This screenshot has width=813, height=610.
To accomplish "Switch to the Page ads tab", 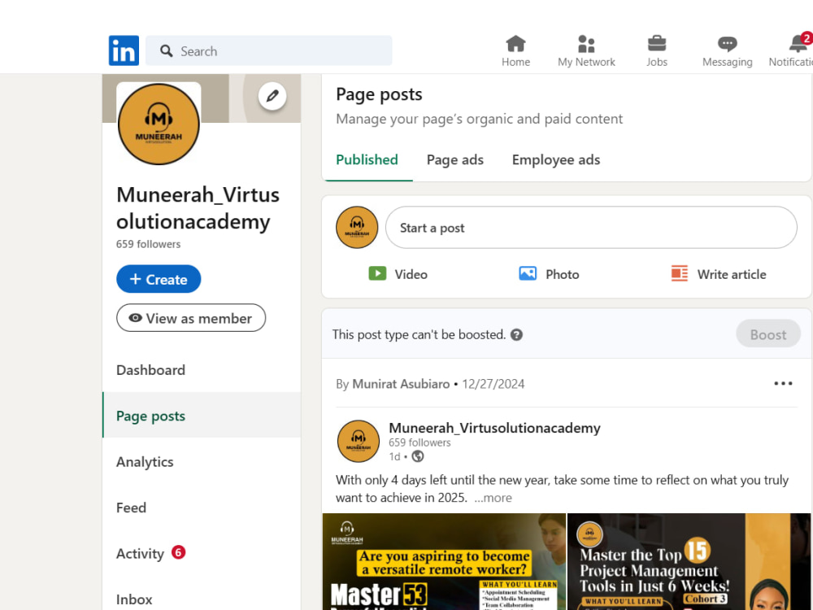I will (454, 159).
